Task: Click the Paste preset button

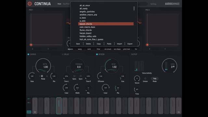Action: pyautogui.click(x=109, y=44)
